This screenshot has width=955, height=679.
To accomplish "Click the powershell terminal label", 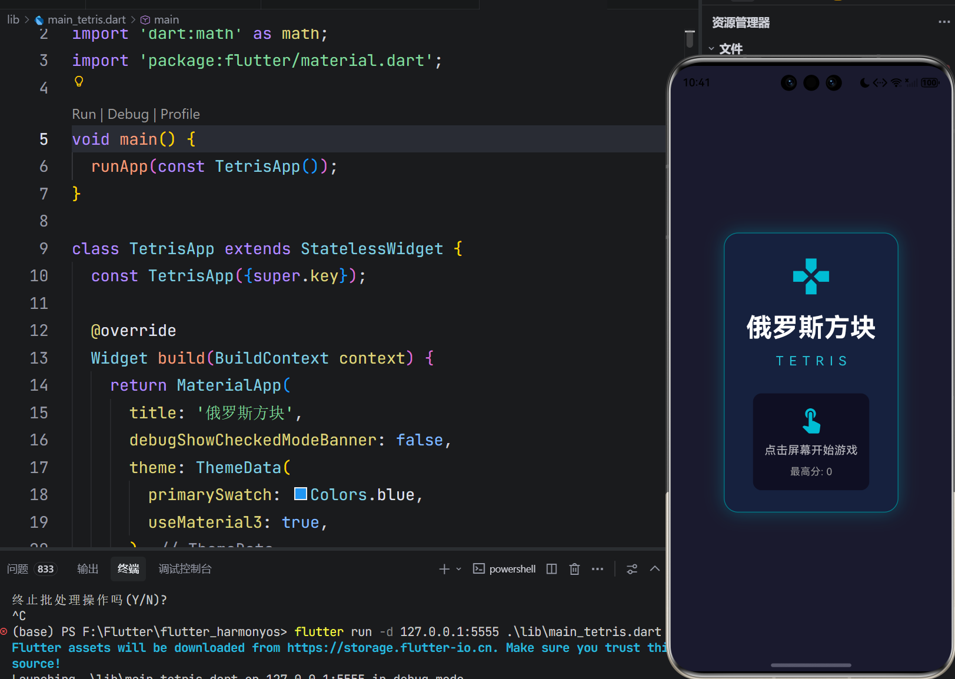I will (x=512, y=569).
